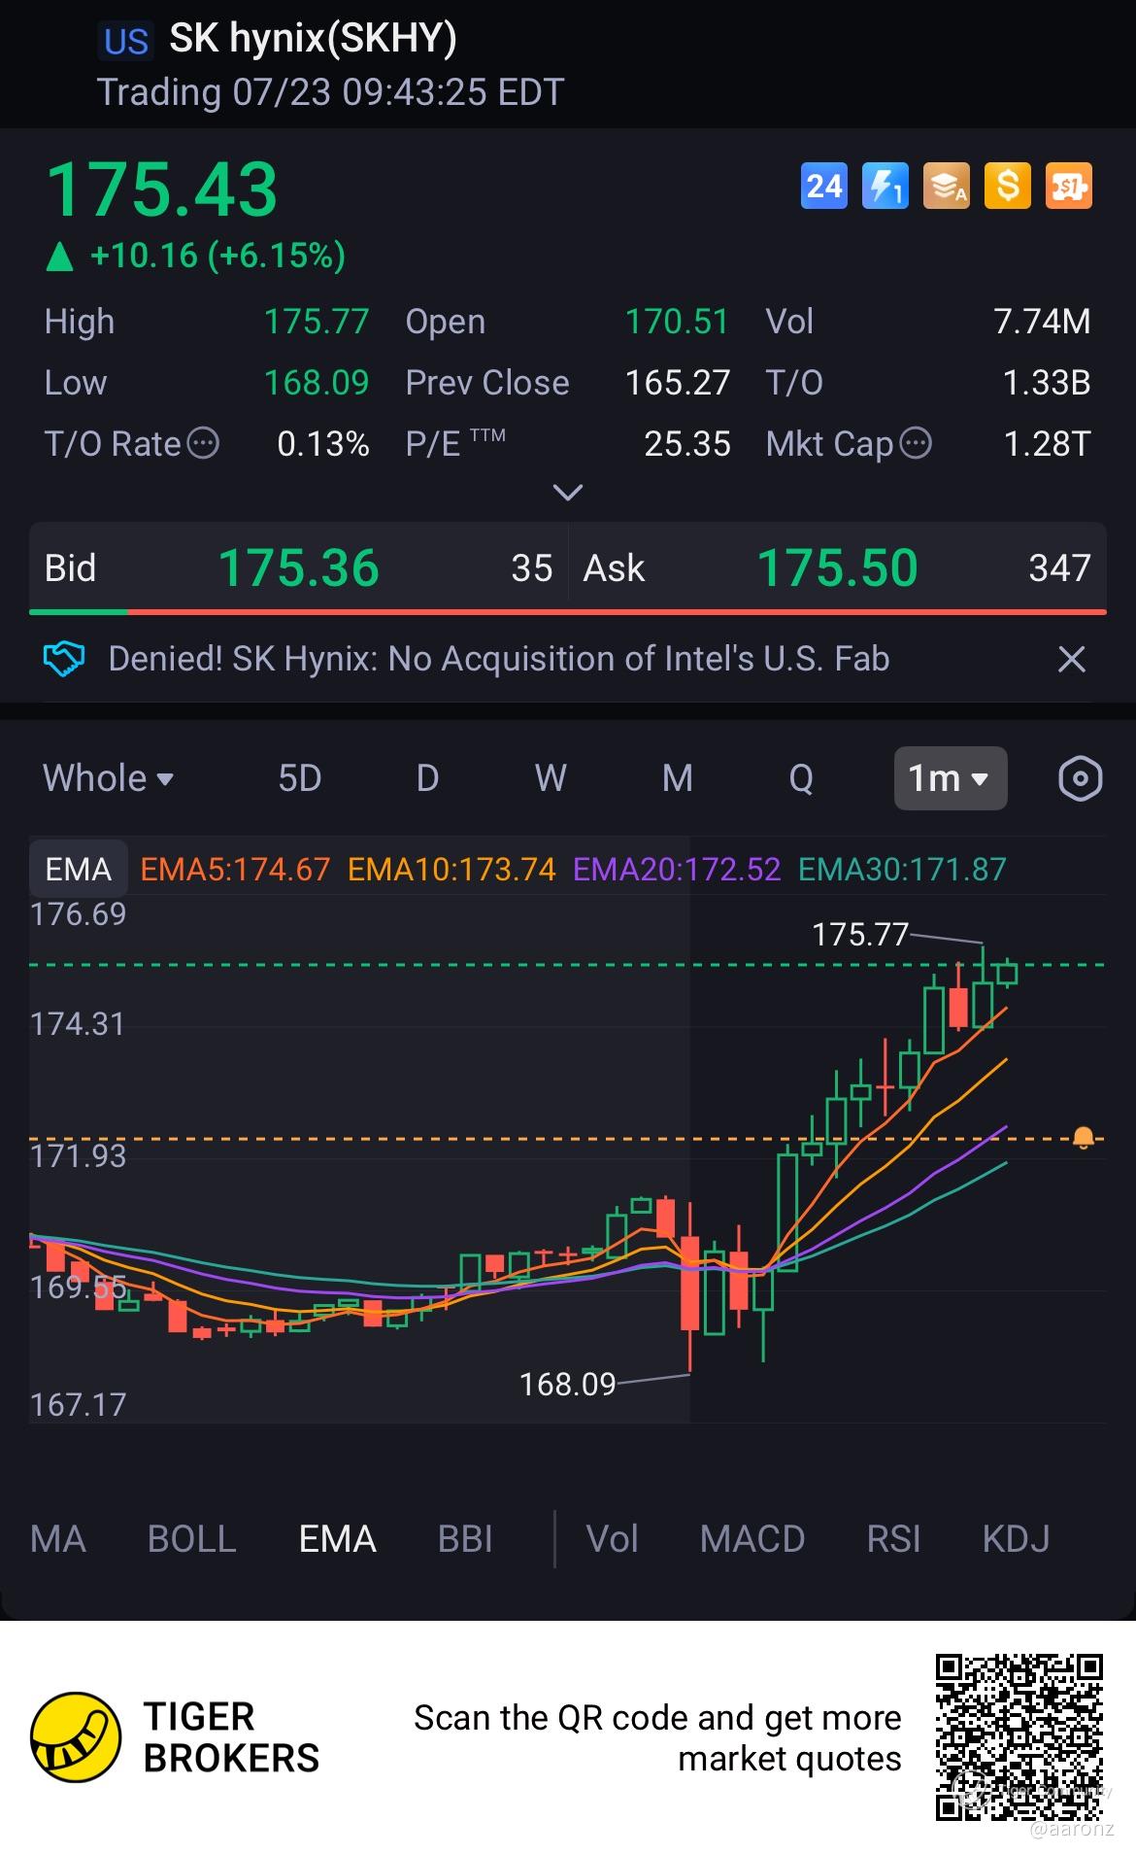
Task: Open the SK Hynix Intel news headline
Action: (498, 659)
